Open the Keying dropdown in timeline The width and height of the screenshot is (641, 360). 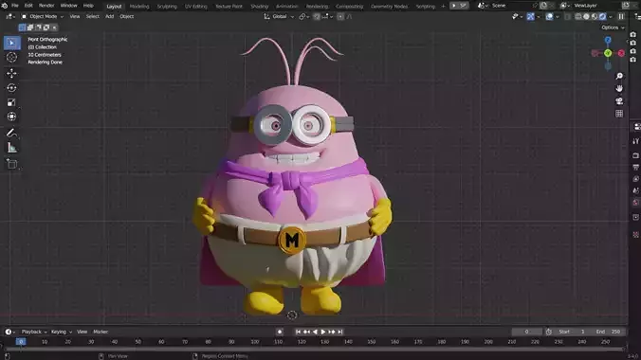click(62, 332)
